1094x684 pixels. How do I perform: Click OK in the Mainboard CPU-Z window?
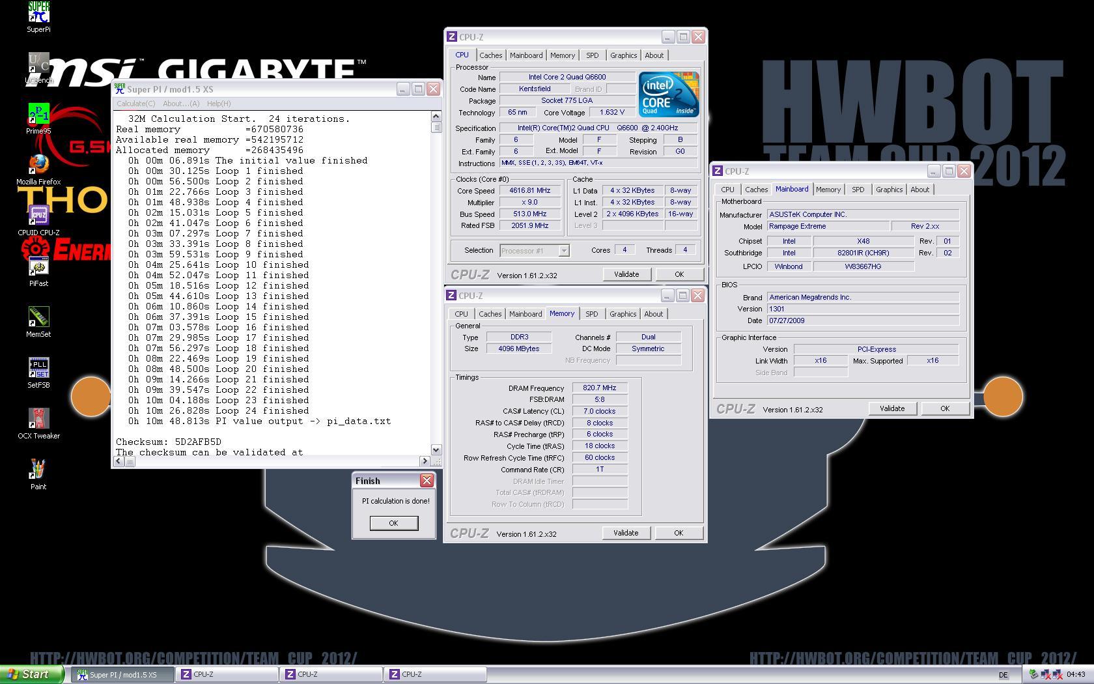point(945,408)
